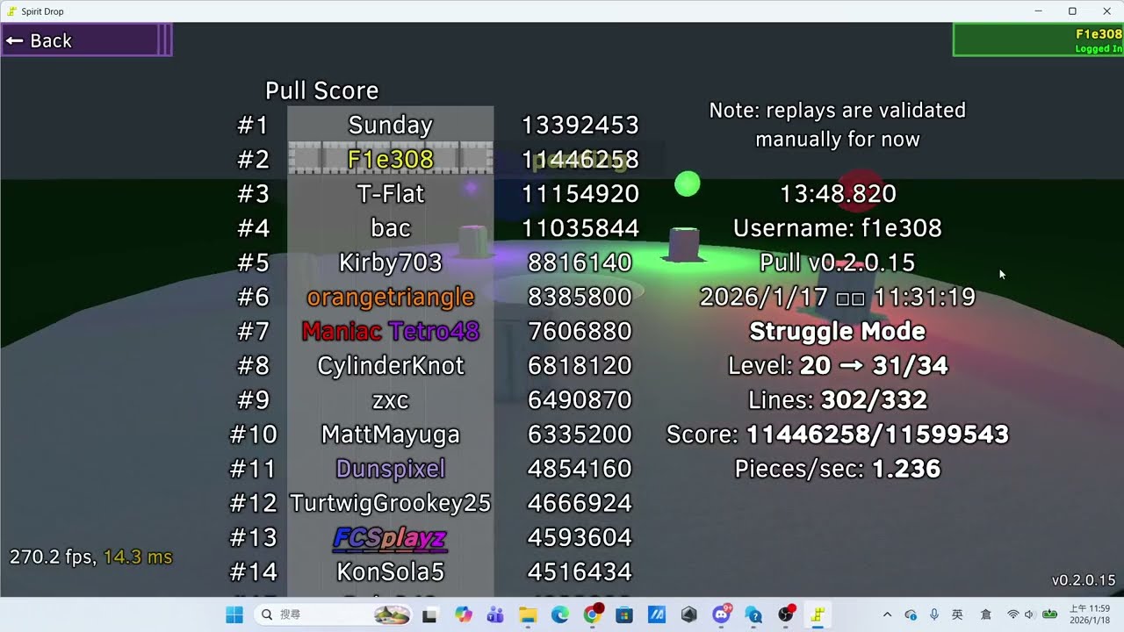Image resolution: width=1124 pixels, height=632 pixels.
Task: Click the taskbar search box
Action: point(334,614)
